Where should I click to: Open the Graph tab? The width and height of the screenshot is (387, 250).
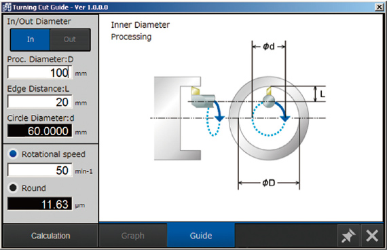(x=133, y=236)
